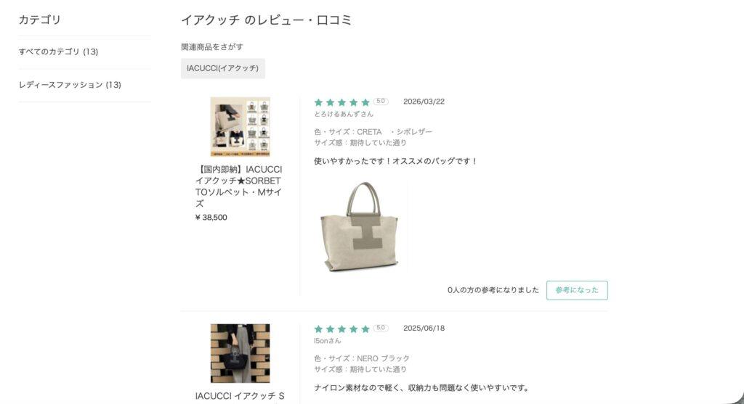This screenshot has width=744, height=404.
Task: Click first star of 2025/06/18 review rating
Action: [318, 329]
